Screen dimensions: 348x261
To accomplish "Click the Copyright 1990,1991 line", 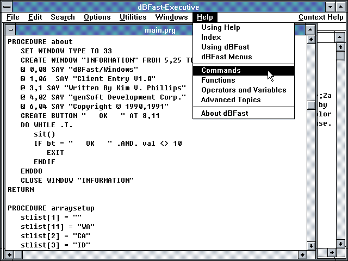I will (95, 107).
